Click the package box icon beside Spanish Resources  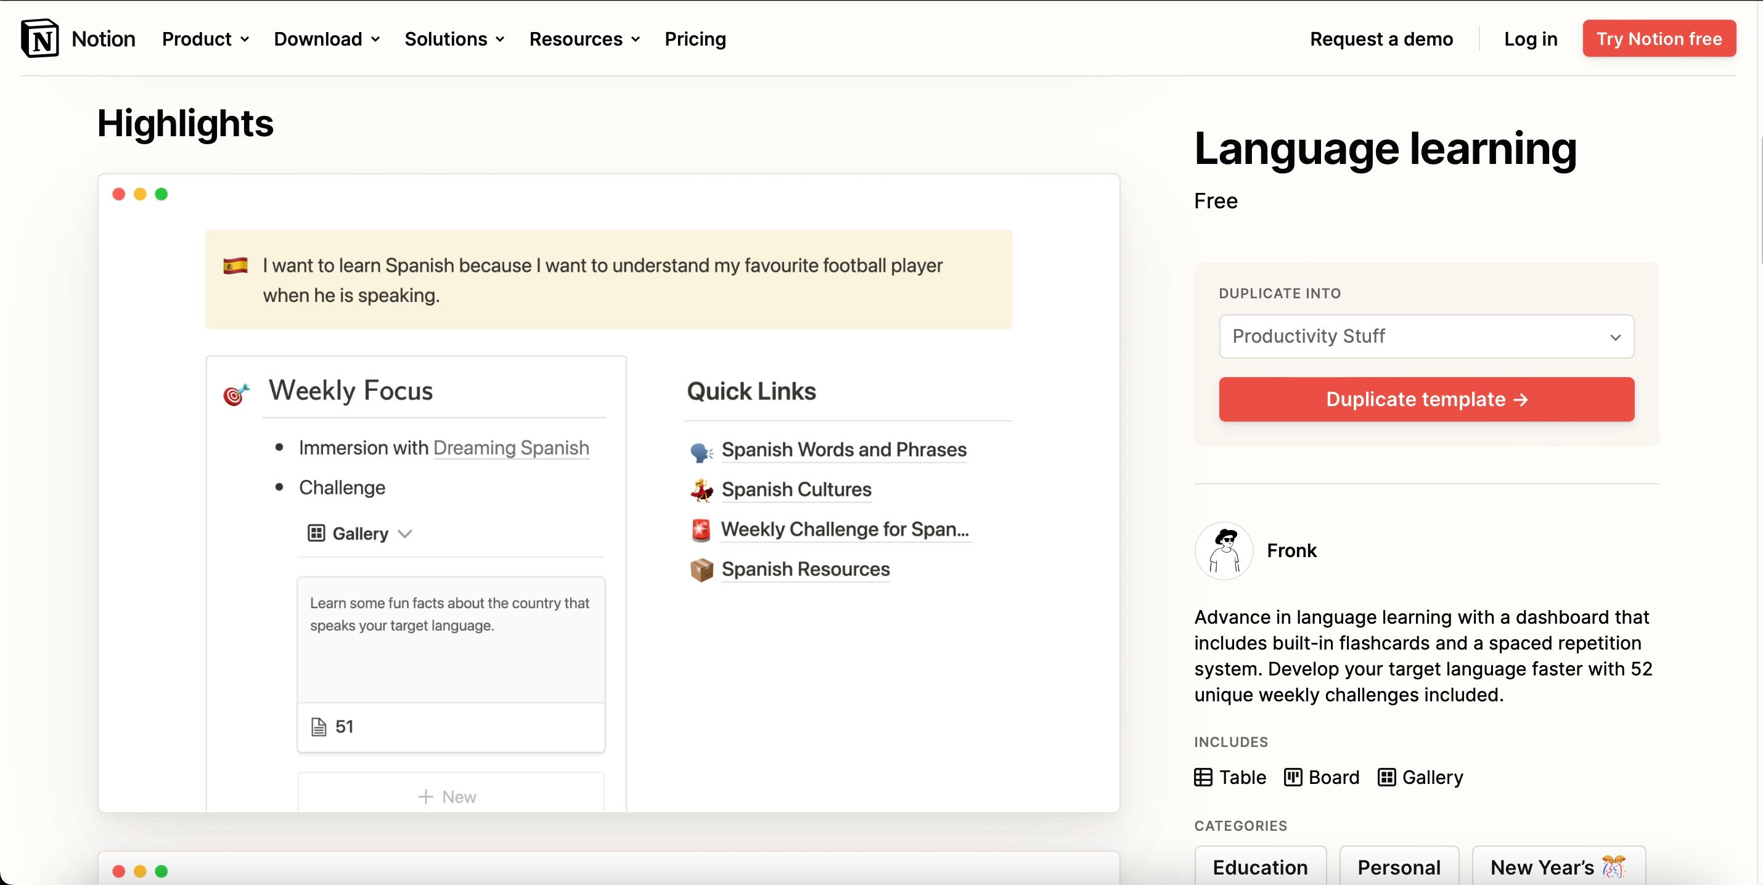pos(701,569)
